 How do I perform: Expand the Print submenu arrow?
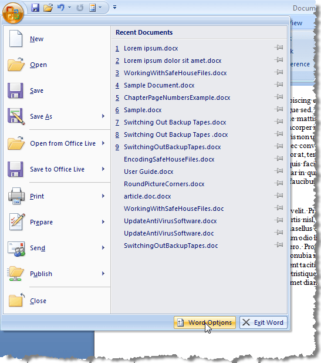point(103,196)
